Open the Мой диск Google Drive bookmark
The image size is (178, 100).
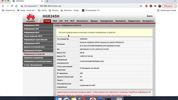(x=70, y=10)
